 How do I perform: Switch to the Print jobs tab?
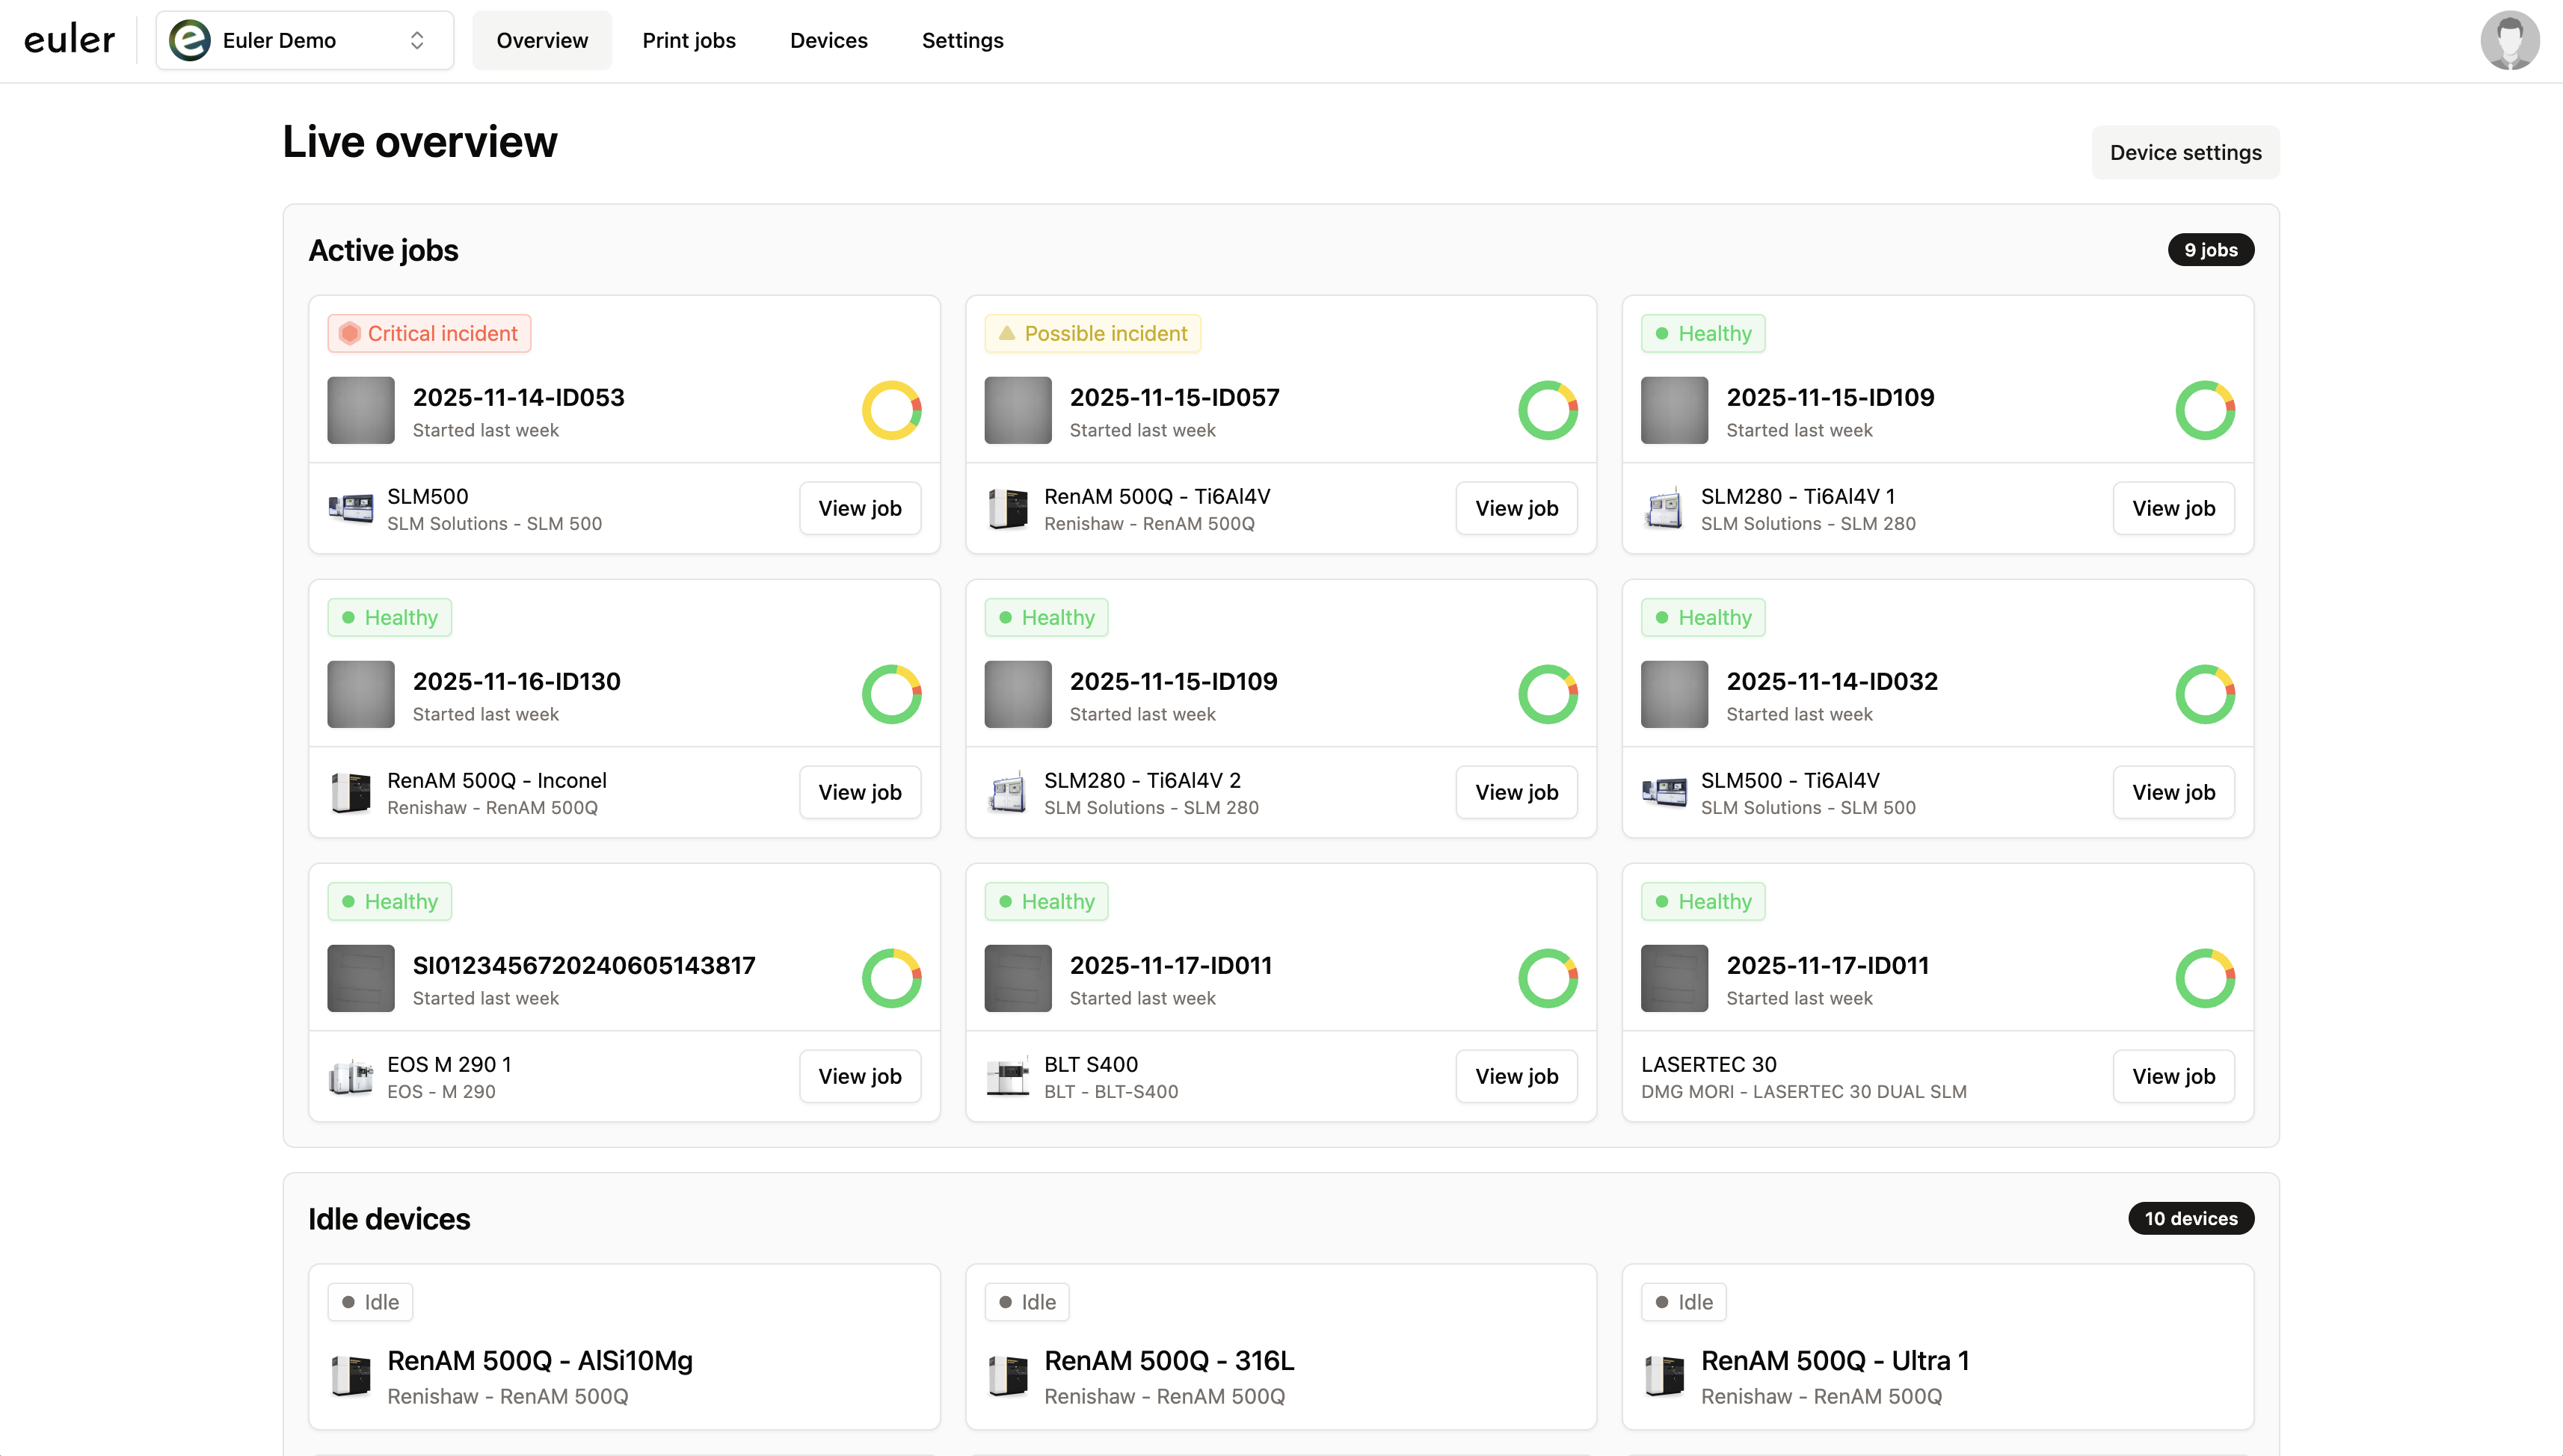(688, 40)
